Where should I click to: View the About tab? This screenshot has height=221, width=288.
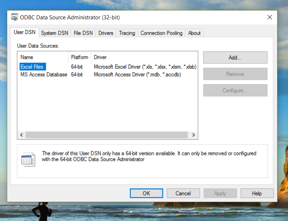click(x=194, y=33)
